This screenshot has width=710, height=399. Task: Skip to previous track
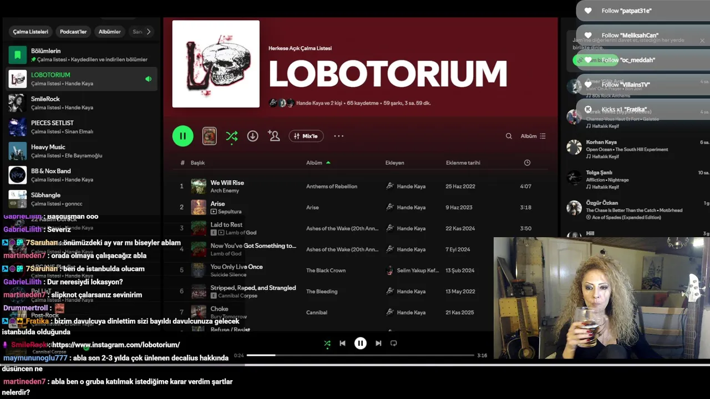[342, 343]
